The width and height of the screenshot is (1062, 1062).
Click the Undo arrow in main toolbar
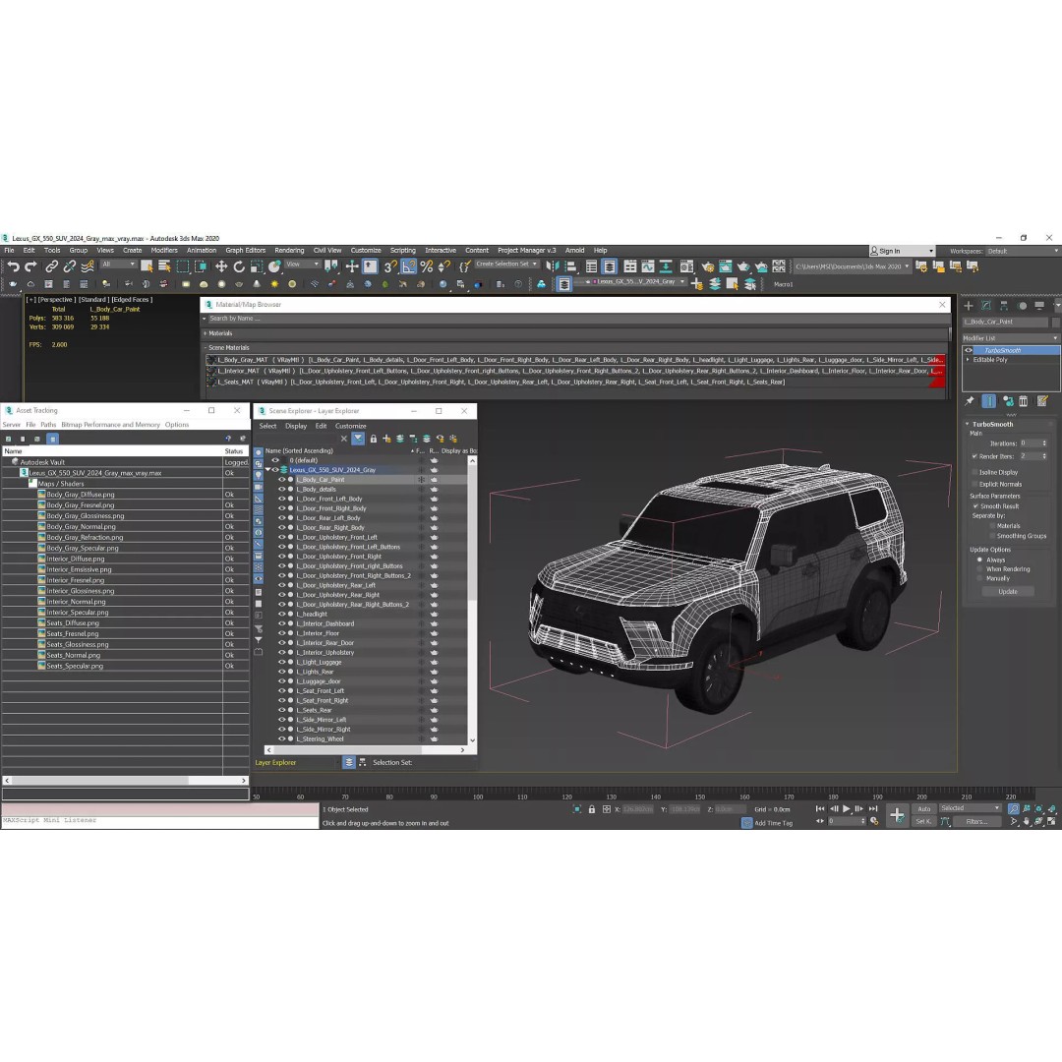click(x=13, y=266)
